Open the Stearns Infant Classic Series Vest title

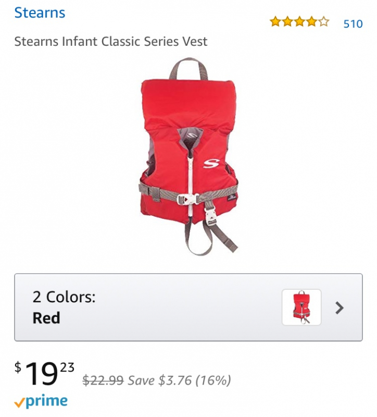pos(111,42)
